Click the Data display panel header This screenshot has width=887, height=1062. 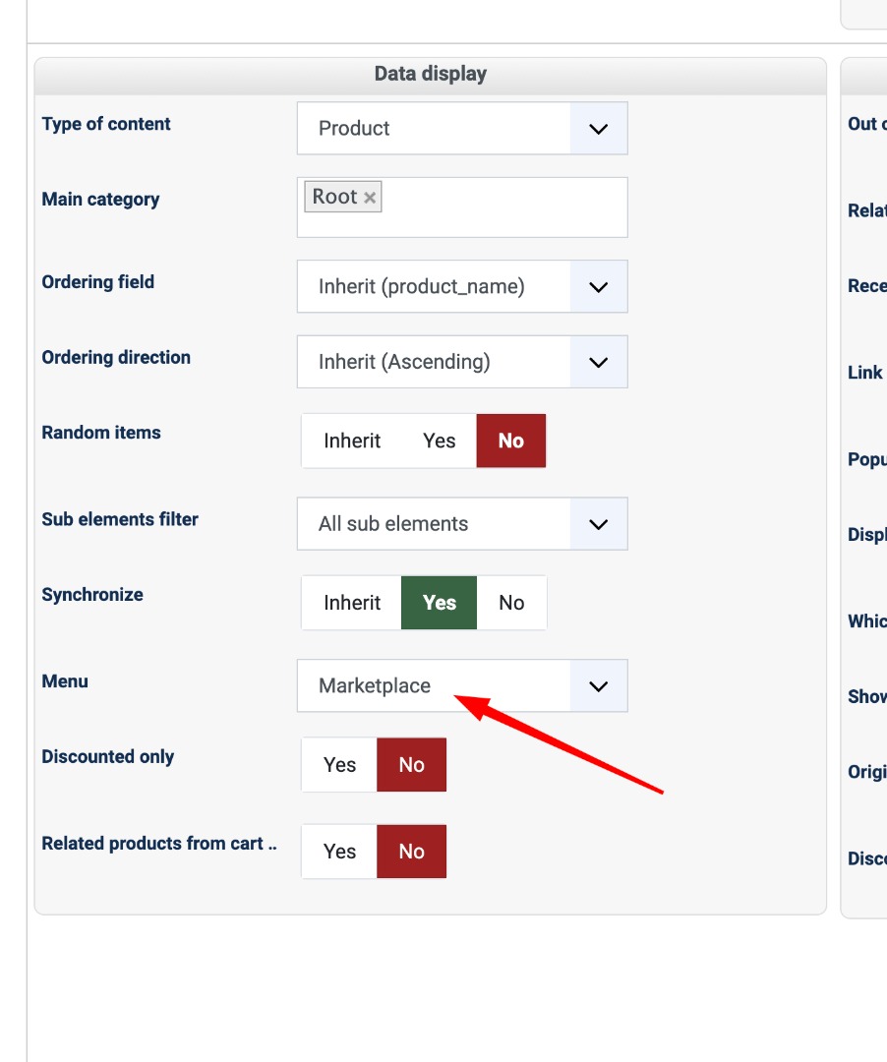(430, 75)
